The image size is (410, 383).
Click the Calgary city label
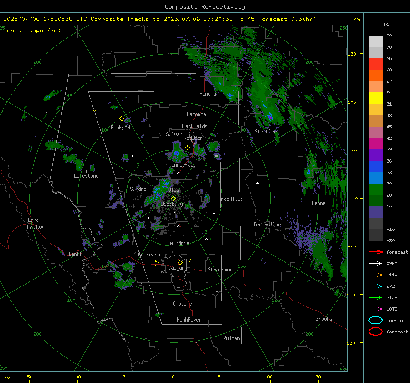pyautogui.click(x=178, y=268)
